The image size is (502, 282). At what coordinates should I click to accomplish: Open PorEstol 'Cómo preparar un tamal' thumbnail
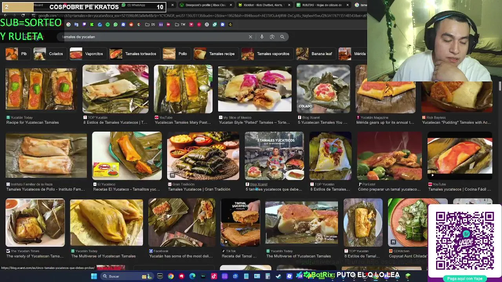(389, 156)
